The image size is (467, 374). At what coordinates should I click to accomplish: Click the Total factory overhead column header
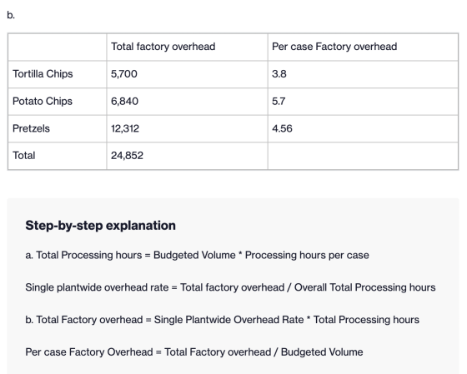[163, 47]
